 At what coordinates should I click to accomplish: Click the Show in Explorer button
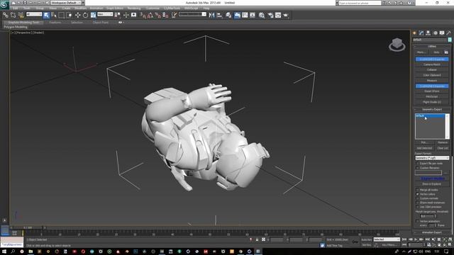coord(432,184)
